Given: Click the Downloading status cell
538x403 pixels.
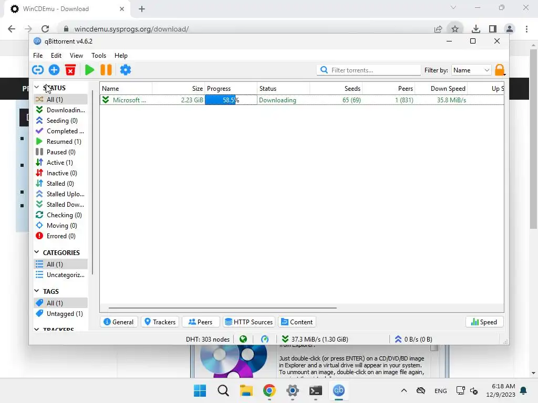Looking at the screenshot, I should (277, 100).
